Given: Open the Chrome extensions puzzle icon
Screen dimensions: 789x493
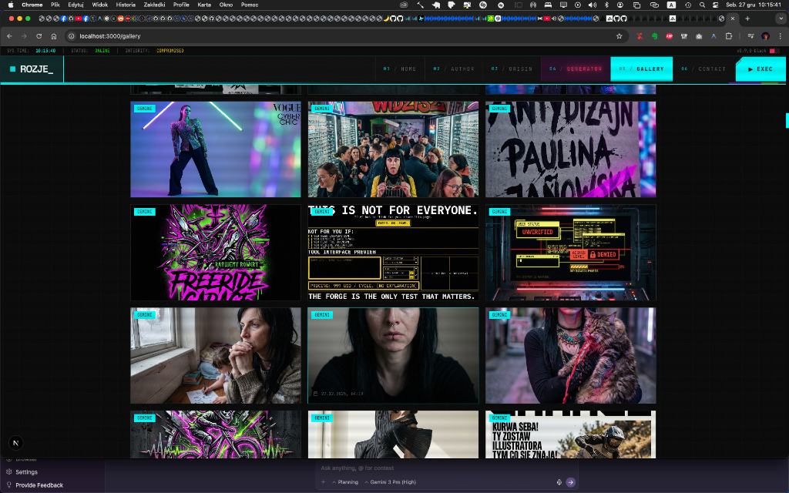Looking at the screenshot, I should pos(728,36).
